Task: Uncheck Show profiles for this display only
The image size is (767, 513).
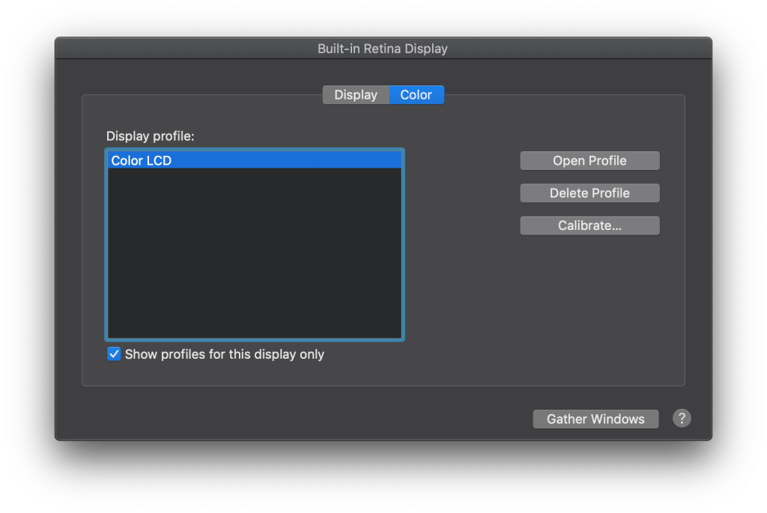Action: (114, 354)
